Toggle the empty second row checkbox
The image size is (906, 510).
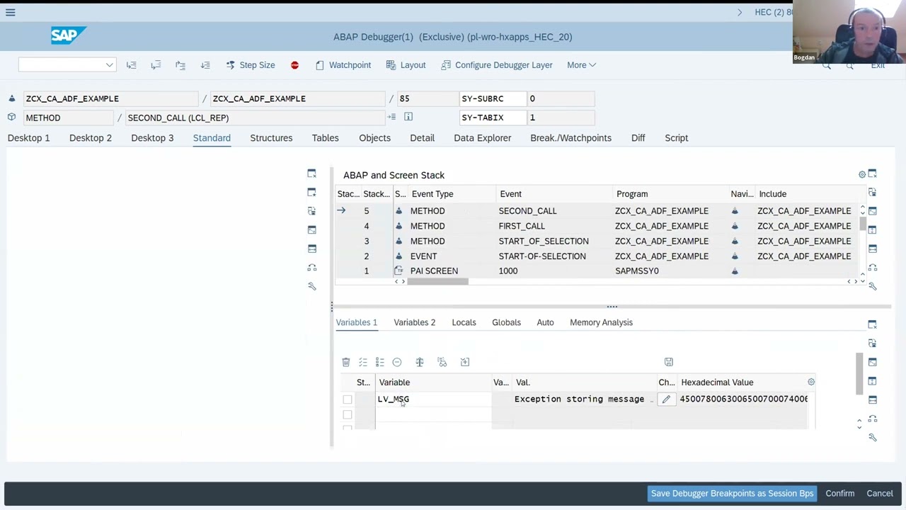(348, 415)
